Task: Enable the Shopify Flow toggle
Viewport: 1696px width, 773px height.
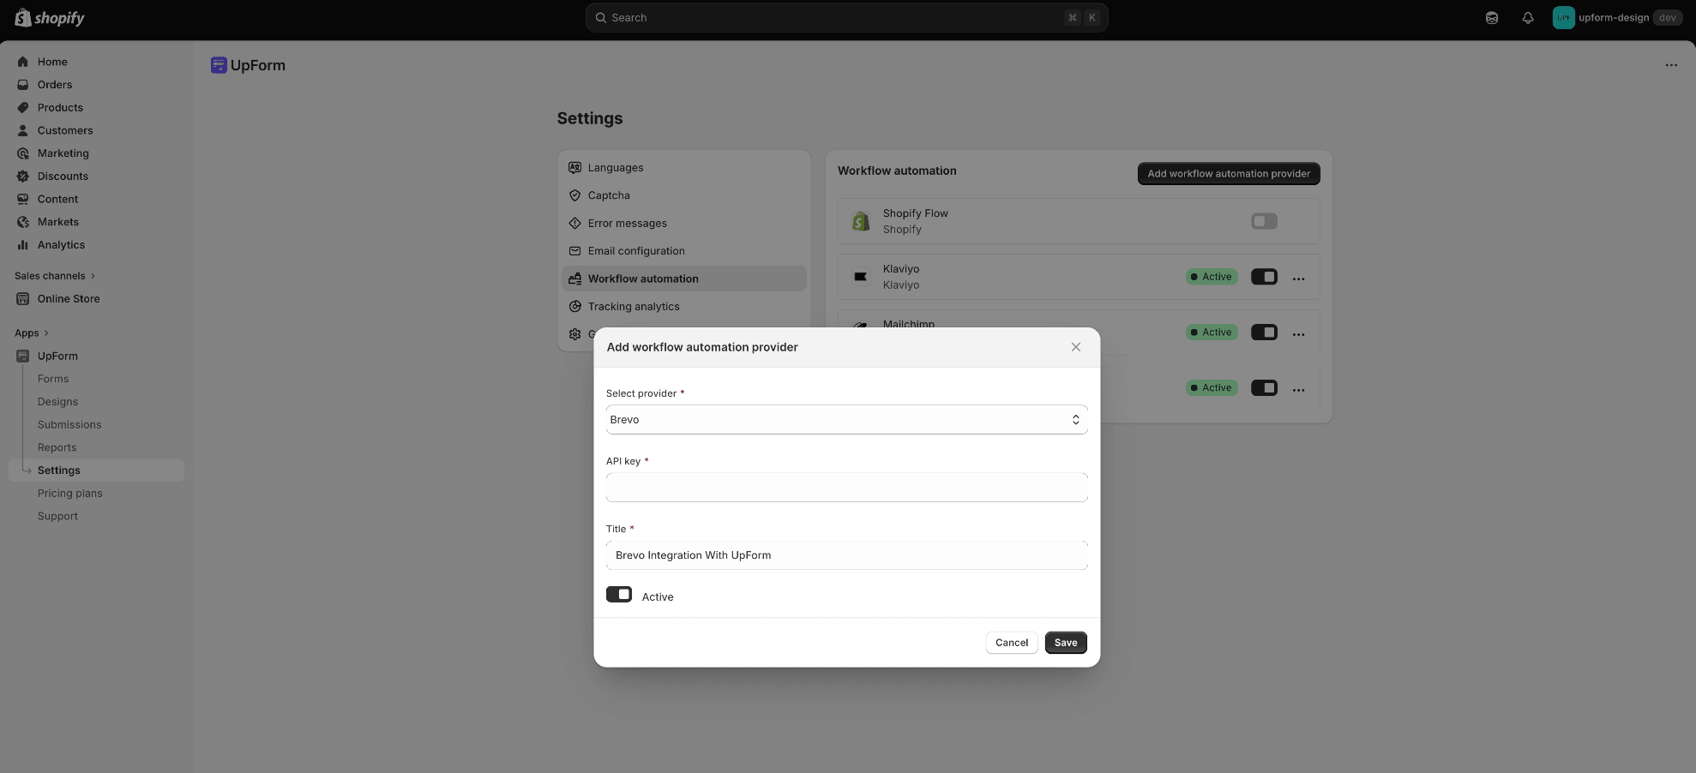Action: 1264,221
